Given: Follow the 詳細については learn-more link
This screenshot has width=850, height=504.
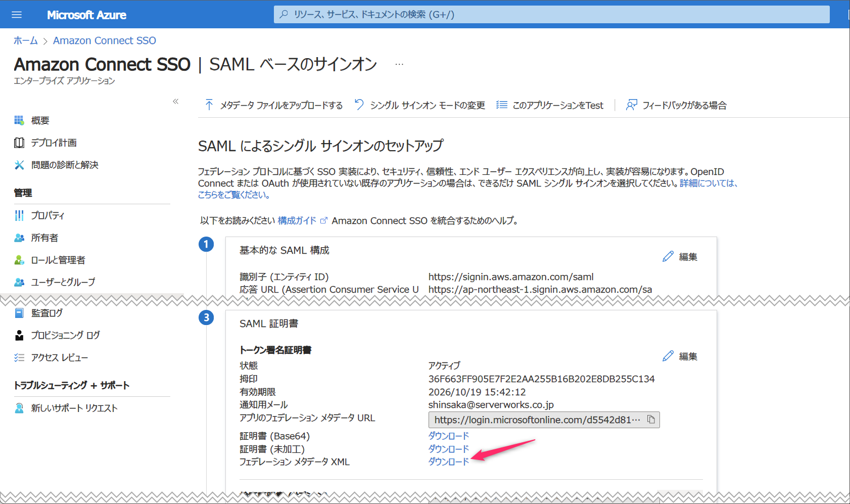Looking at the screenshot, I should click(709, 183).
